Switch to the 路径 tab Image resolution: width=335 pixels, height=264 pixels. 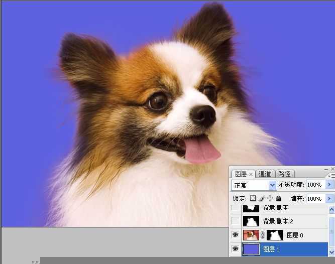click(284, 174)
